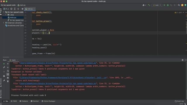The height and width of the screenshot is (105, 187).
Task: Select Scratches and Consoles tree item
Action: [14, 25]
